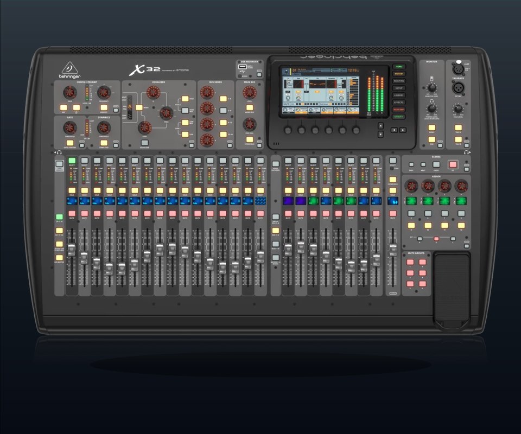Image resolution: width=521 pixels, height=434 pixels.
Task: Open the EFFECTS screen button
Action: click(x=399, y=103)
